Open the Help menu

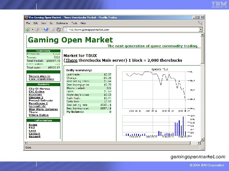83,23
